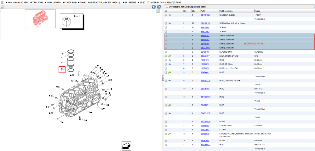This screenshot has height=151, width=315.
Task: Click the Usage column header
Action: point(257,11)
